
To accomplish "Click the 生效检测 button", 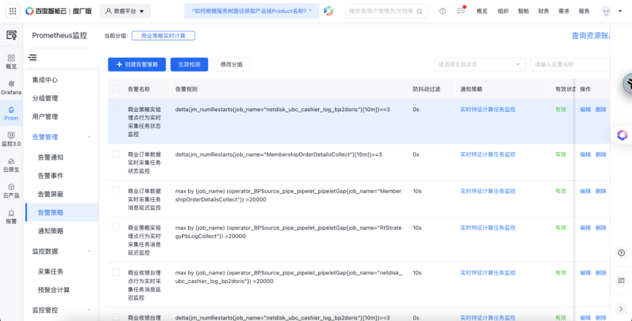I will 189,64.
